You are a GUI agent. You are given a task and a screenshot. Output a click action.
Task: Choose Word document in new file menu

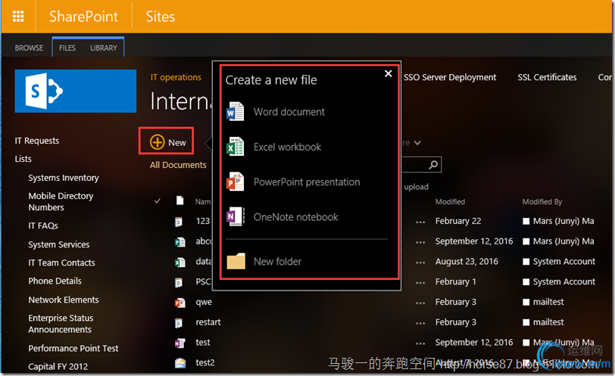289,112
